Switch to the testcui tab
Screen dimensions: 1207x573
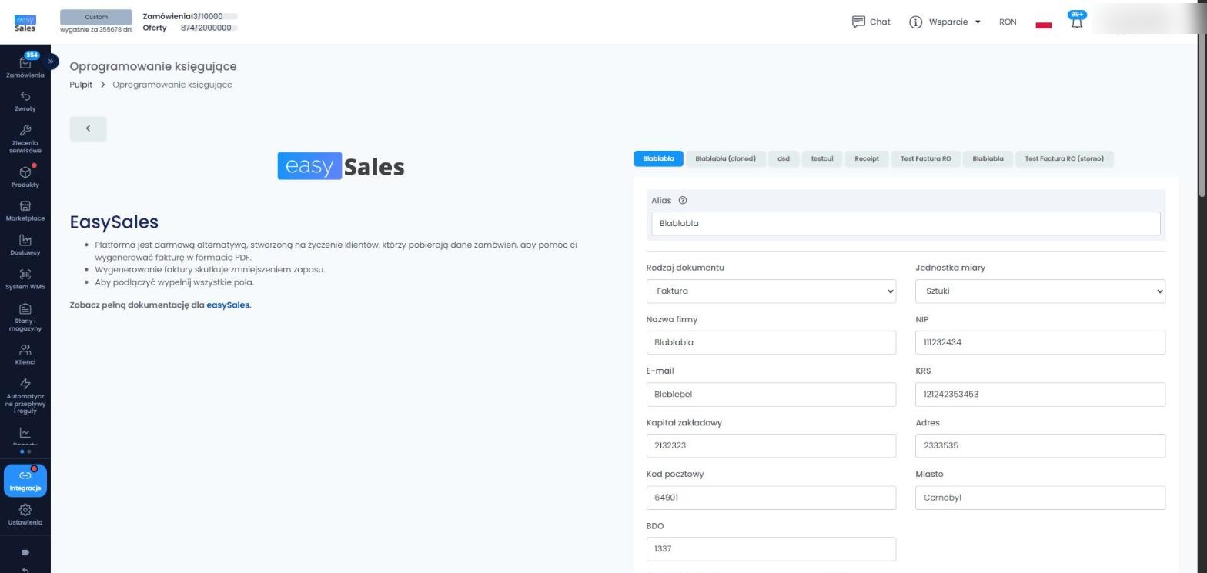821,158
